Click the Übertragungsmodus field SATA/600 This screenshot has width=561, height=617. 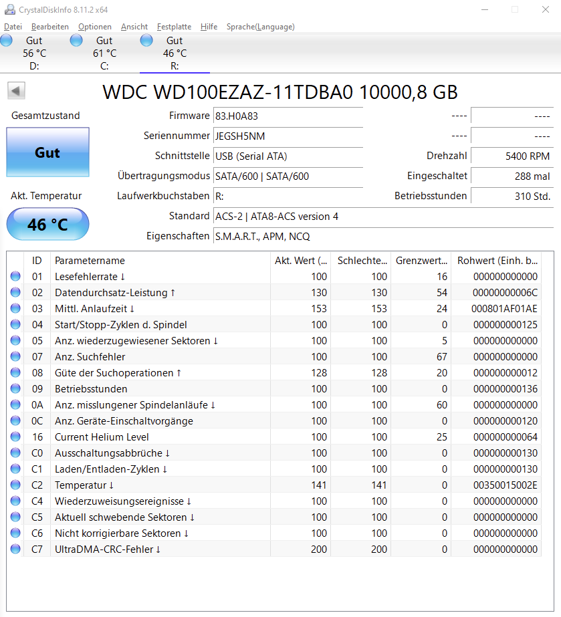click(x=288, y=176)
